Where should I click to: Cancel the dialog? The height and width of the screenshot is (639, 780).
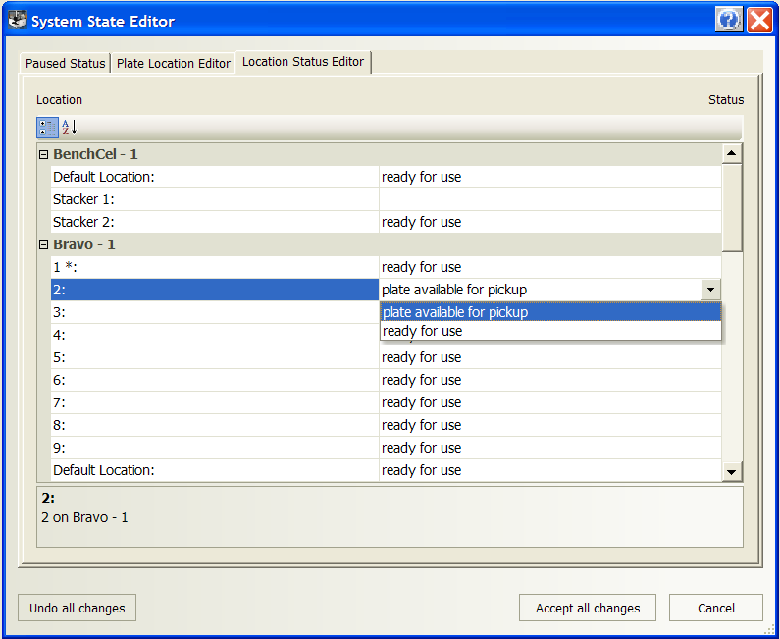click(x=715, y=608)
